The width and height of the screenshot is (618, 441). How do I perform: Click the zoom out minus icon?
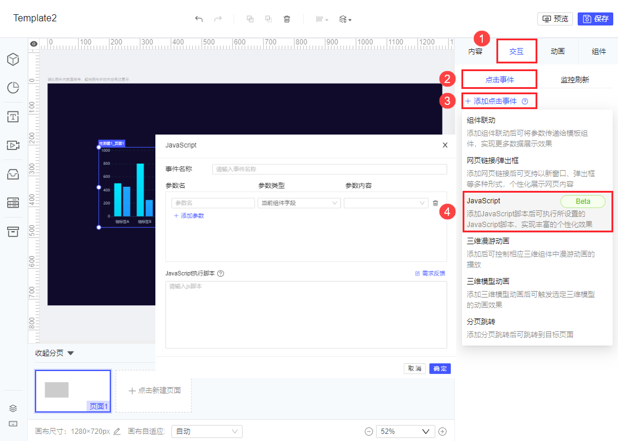(x=369, y=432)
